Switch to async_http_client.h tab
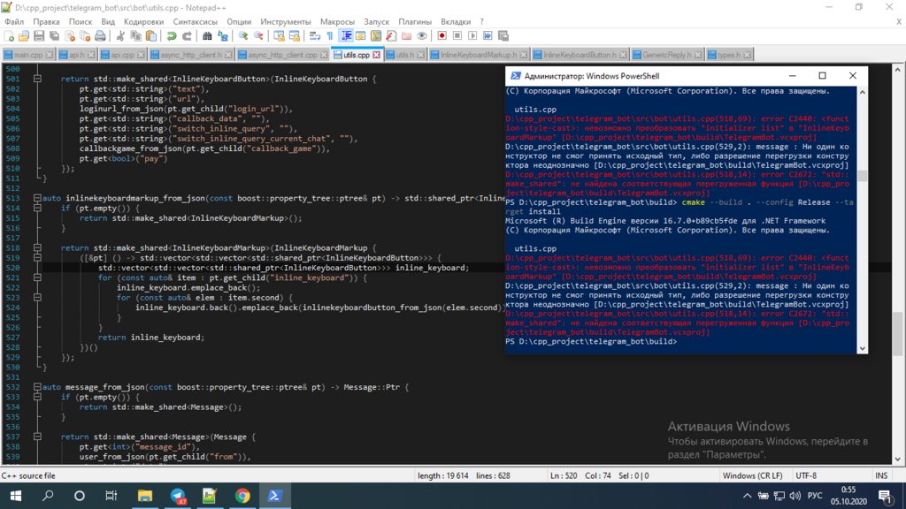 pos(191,55)
